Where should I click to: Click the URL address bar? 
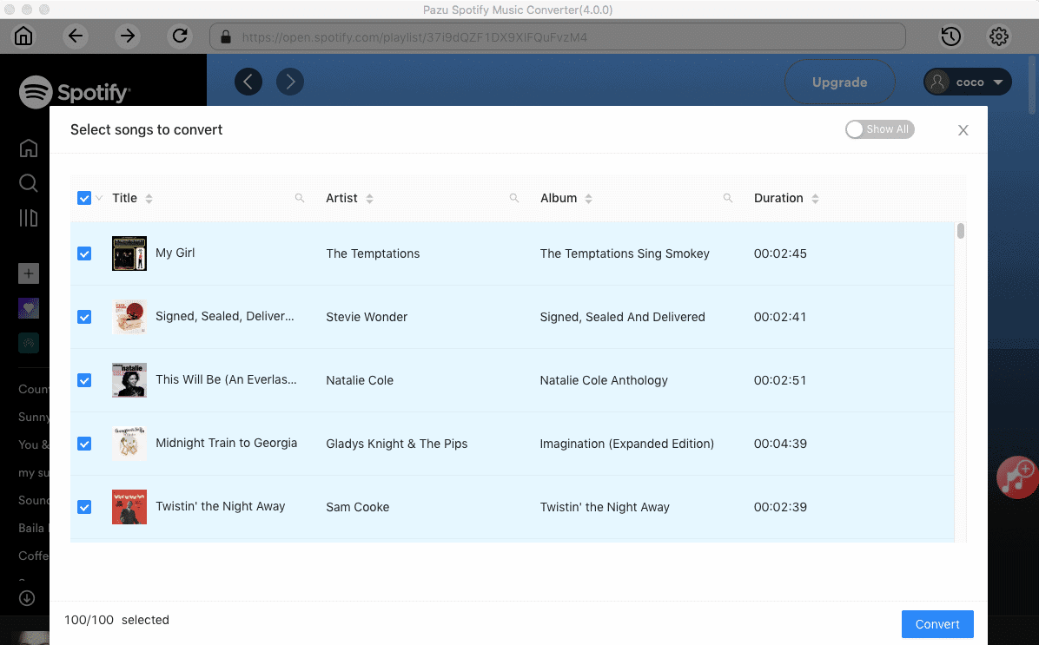(557, 36)
